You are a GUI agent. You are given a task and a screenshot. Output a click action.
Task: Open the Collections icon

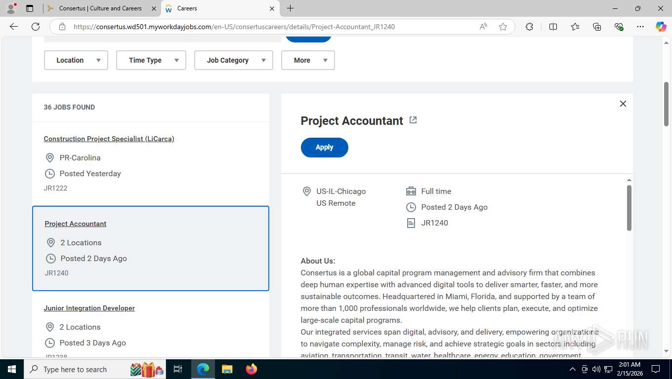[597, 27]
